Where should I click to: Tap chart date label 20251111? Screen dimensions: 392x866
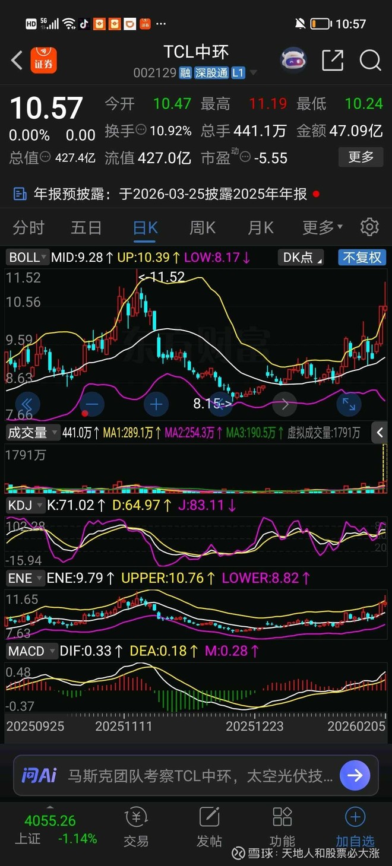point(124,727)
